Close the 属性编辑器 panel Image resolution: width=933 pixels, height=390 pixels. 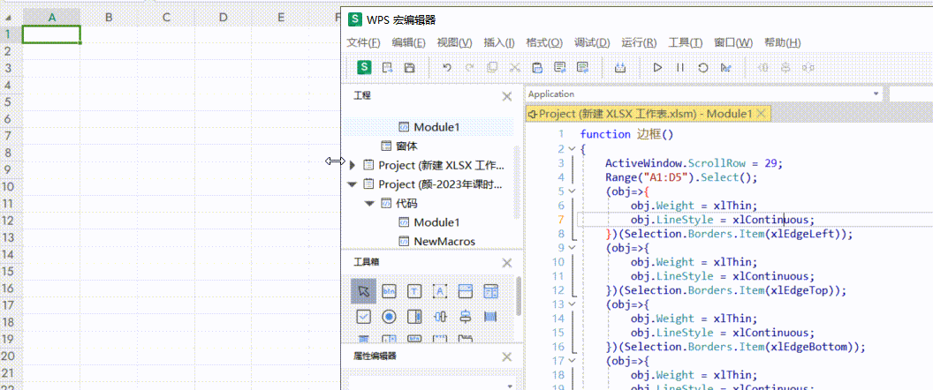[507, 356]
